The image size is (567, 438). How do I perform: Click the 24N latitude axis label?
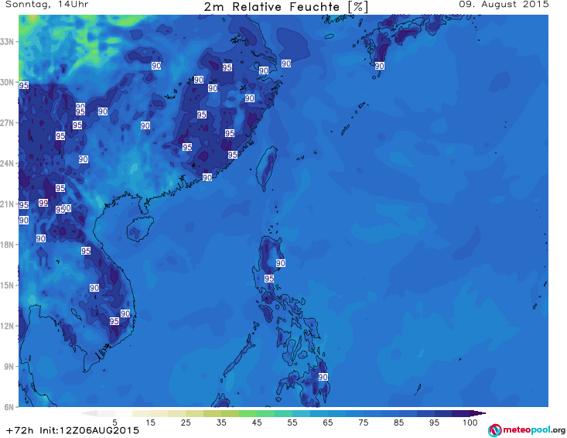(7, 163)
